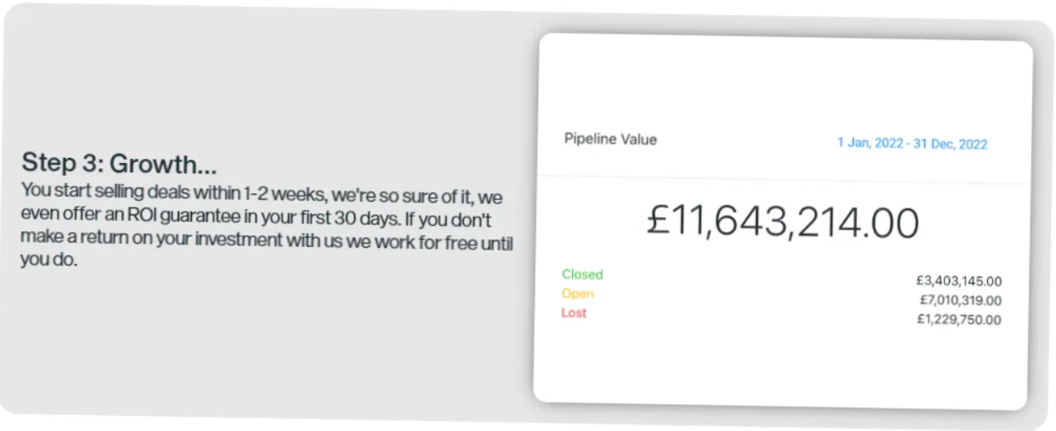Click the "Pipeline Value" card title
This screenshot has height=431, width=1056.
tap(610, 139)
